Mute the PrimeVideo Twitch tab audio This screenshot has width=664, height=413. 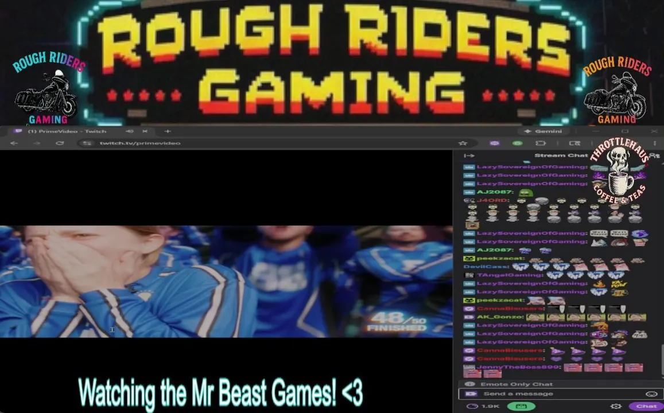pos(130,131)
